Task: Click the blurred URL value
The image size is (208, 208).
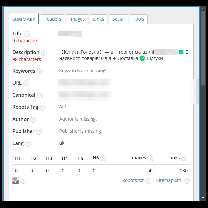Action: pyautogui.click(x=85, y=83)
